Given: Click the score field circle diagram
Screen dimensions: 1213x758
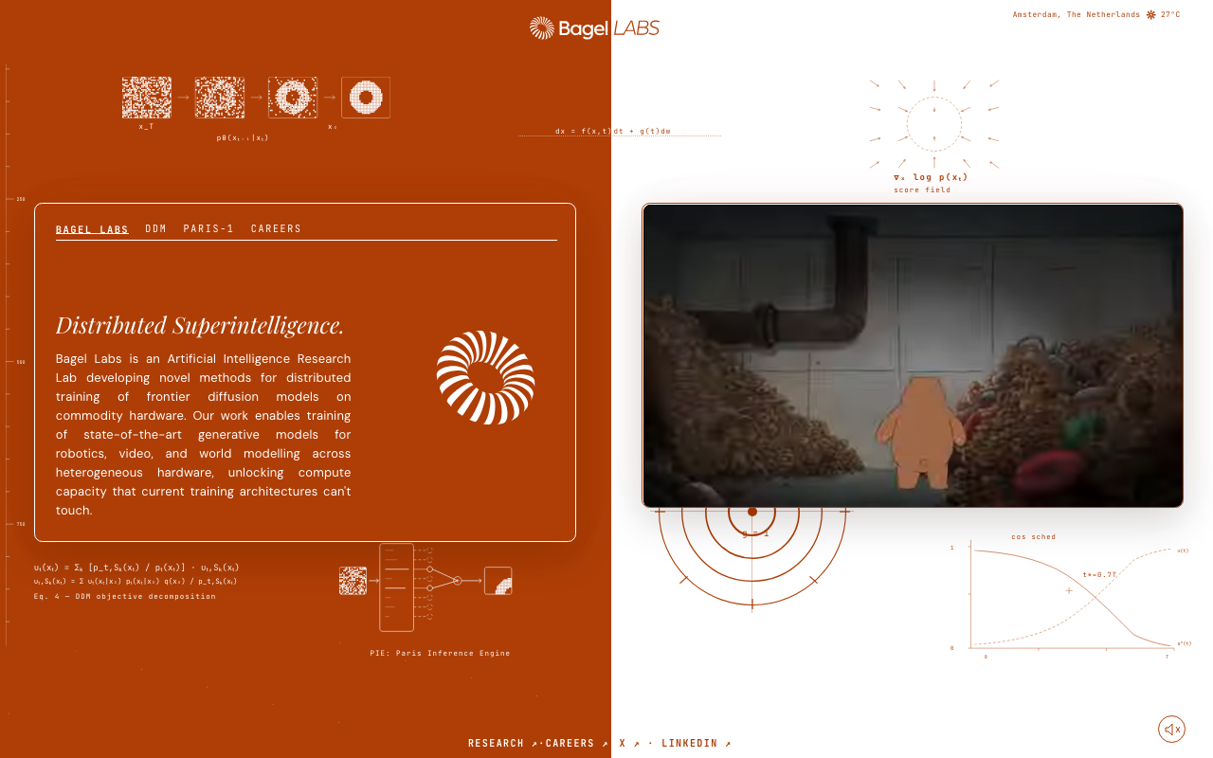Looking at the screenshot, I should [x=934, y=124].
